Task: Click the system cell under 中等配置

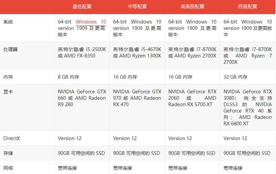Action: click(x=137, y=28)
